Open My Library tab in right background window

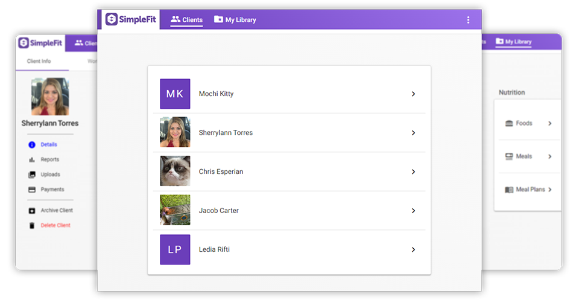[x=514, y=42]
